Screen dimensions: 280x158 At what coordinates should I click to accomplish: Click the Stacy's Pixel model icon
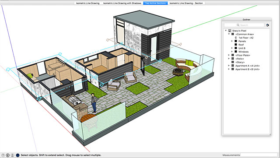click(x=230, y=31)
